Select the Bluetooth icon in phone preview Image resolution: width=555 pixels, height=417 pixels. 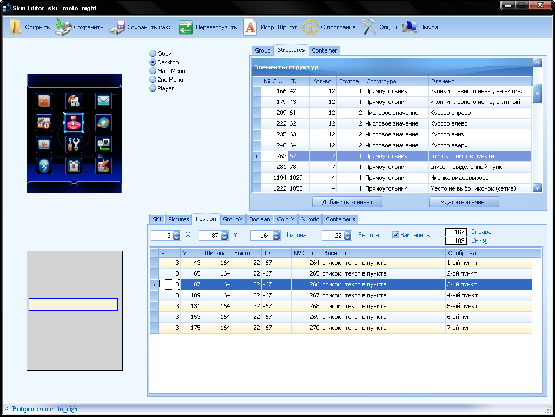pyautogui.click(x=44, y=166)
